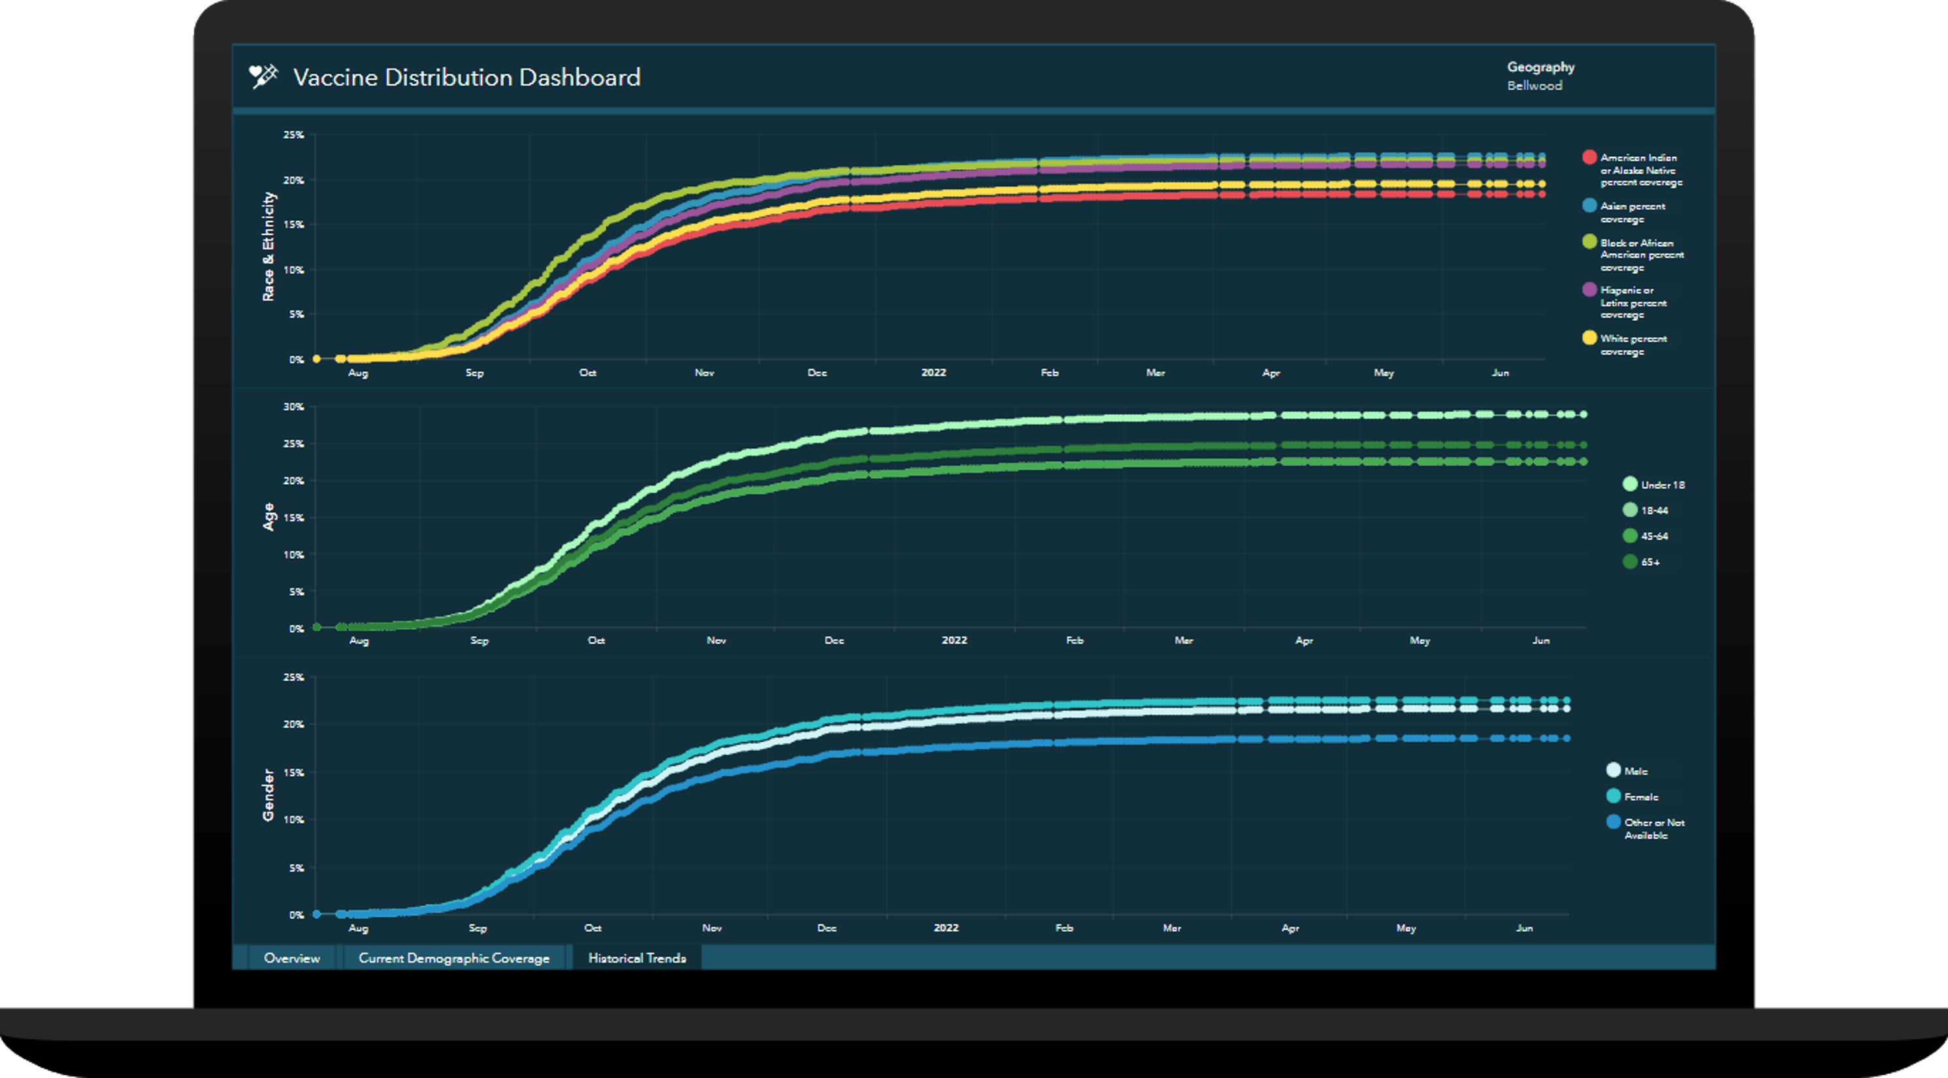1948x1078 pixels.
Task: Toggle the 65+ age legend dot
Action: tap(1630, 561)
